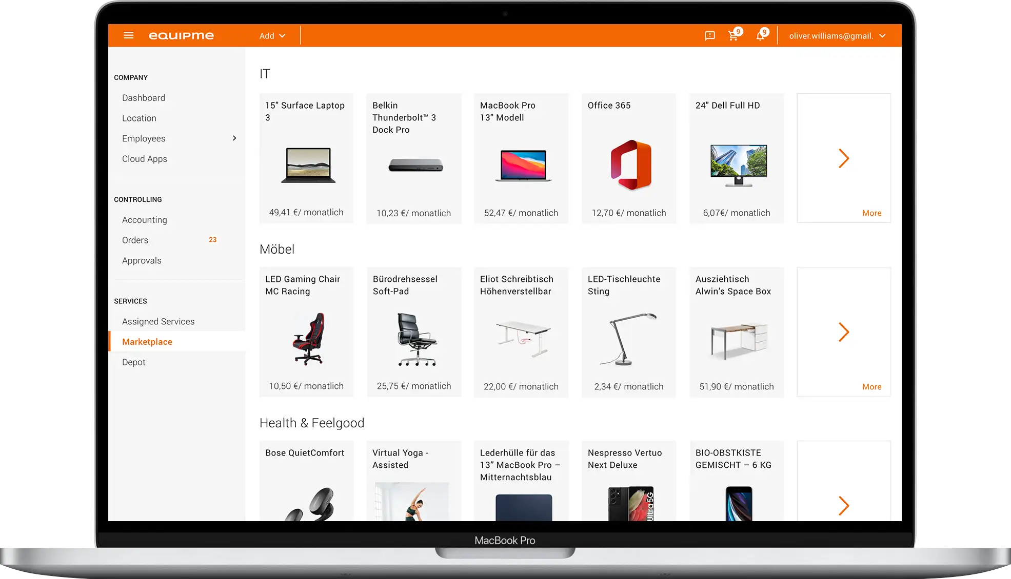Screen dimensions: 1011x579
Task: Open LED Gaming Chair MC Racing image
Action: click(308, 339)
